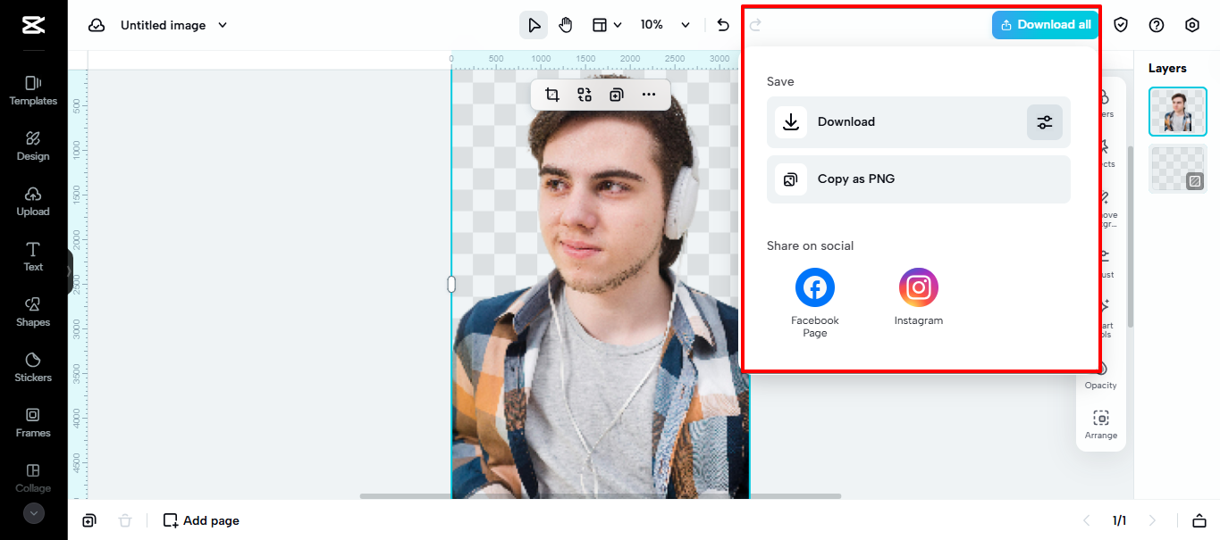This screenshot has width=1220, height=540.
Task: Expand the collapsed sidebar chevron at bottom left
Action: pos(33,513)
